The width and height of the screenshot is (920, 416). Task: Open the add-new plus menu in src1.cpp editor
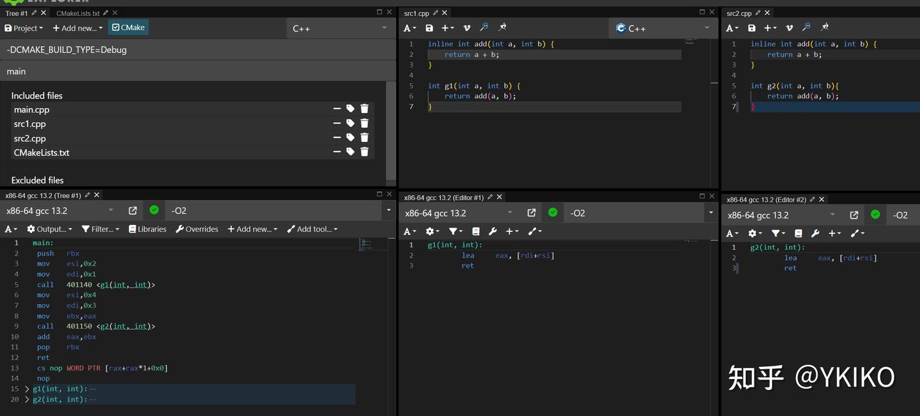click(x=448, y=28)
